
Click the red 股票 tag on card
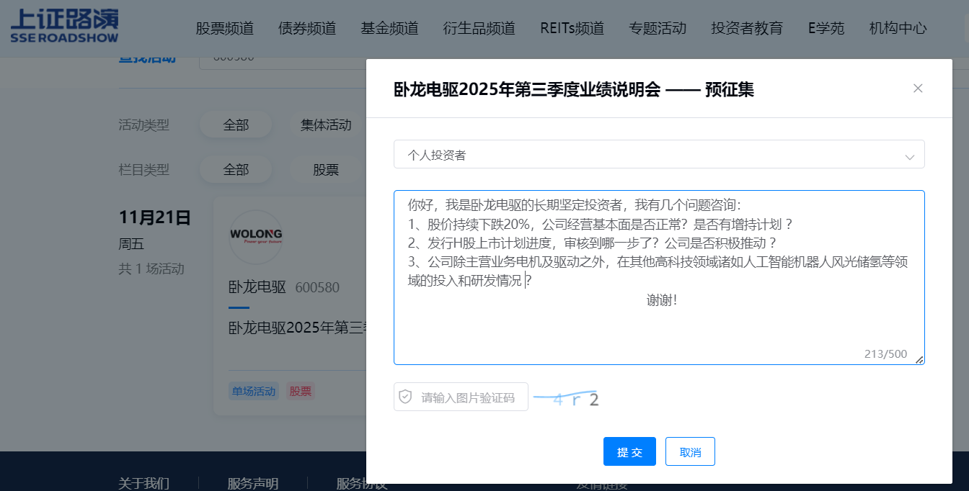pyautogui.click(x=301, y=392)
